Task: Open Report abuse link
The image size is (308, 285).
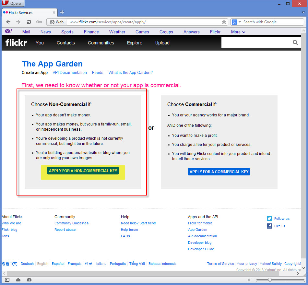Action: [65, 230]
